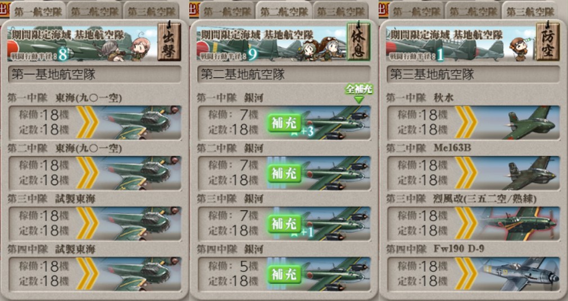Expand third squadron 試製東海 yellow chevron
568x301 pixels.
(87, 224)
